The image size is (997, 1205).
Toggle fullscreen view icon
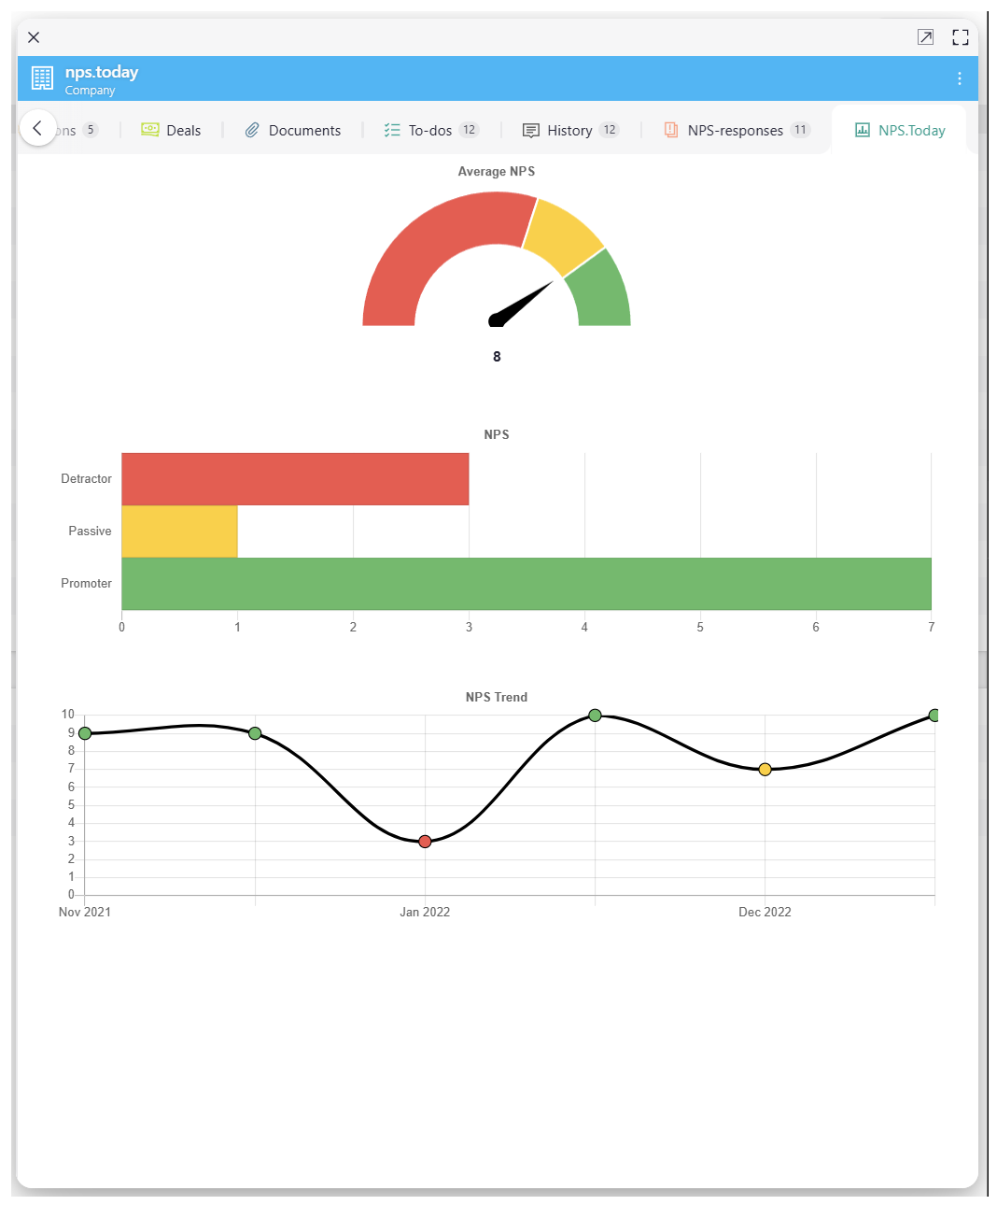click(x=960, y=37)
